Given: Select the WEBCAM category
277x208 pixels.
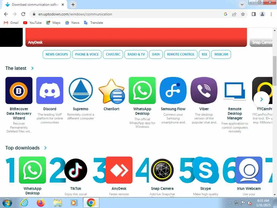Looking at the screenshot, I should pos(221,54).
